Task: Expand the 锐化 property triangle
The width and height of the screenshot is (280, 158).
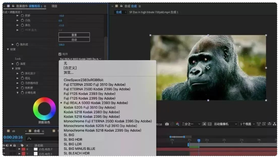Action: click(17, 78)
